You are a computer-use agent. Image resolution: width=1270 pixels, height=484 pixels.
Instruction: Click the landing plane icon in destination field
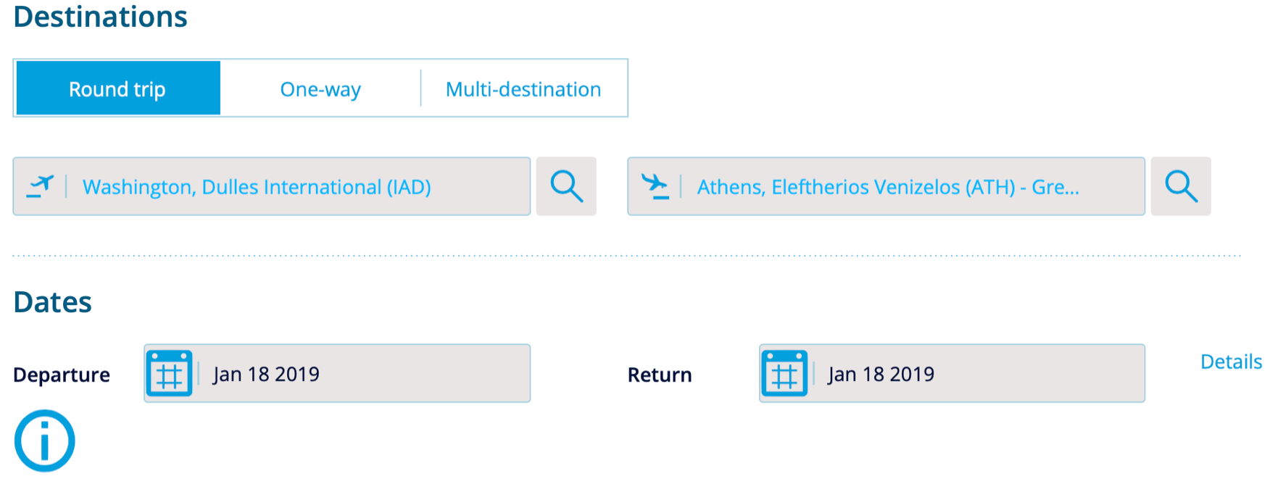click(x=655, y=186)
